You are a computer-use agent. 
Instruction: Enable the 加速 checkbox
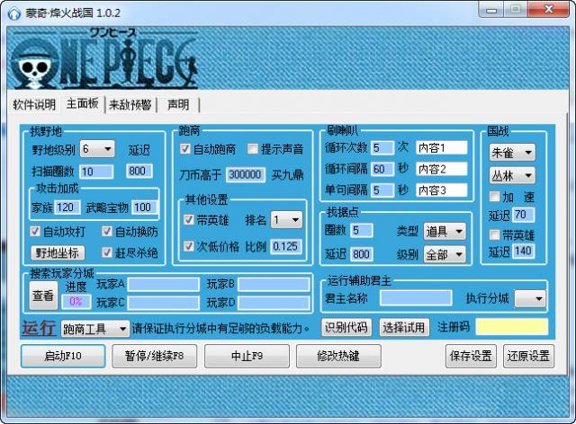coord(495,197)
